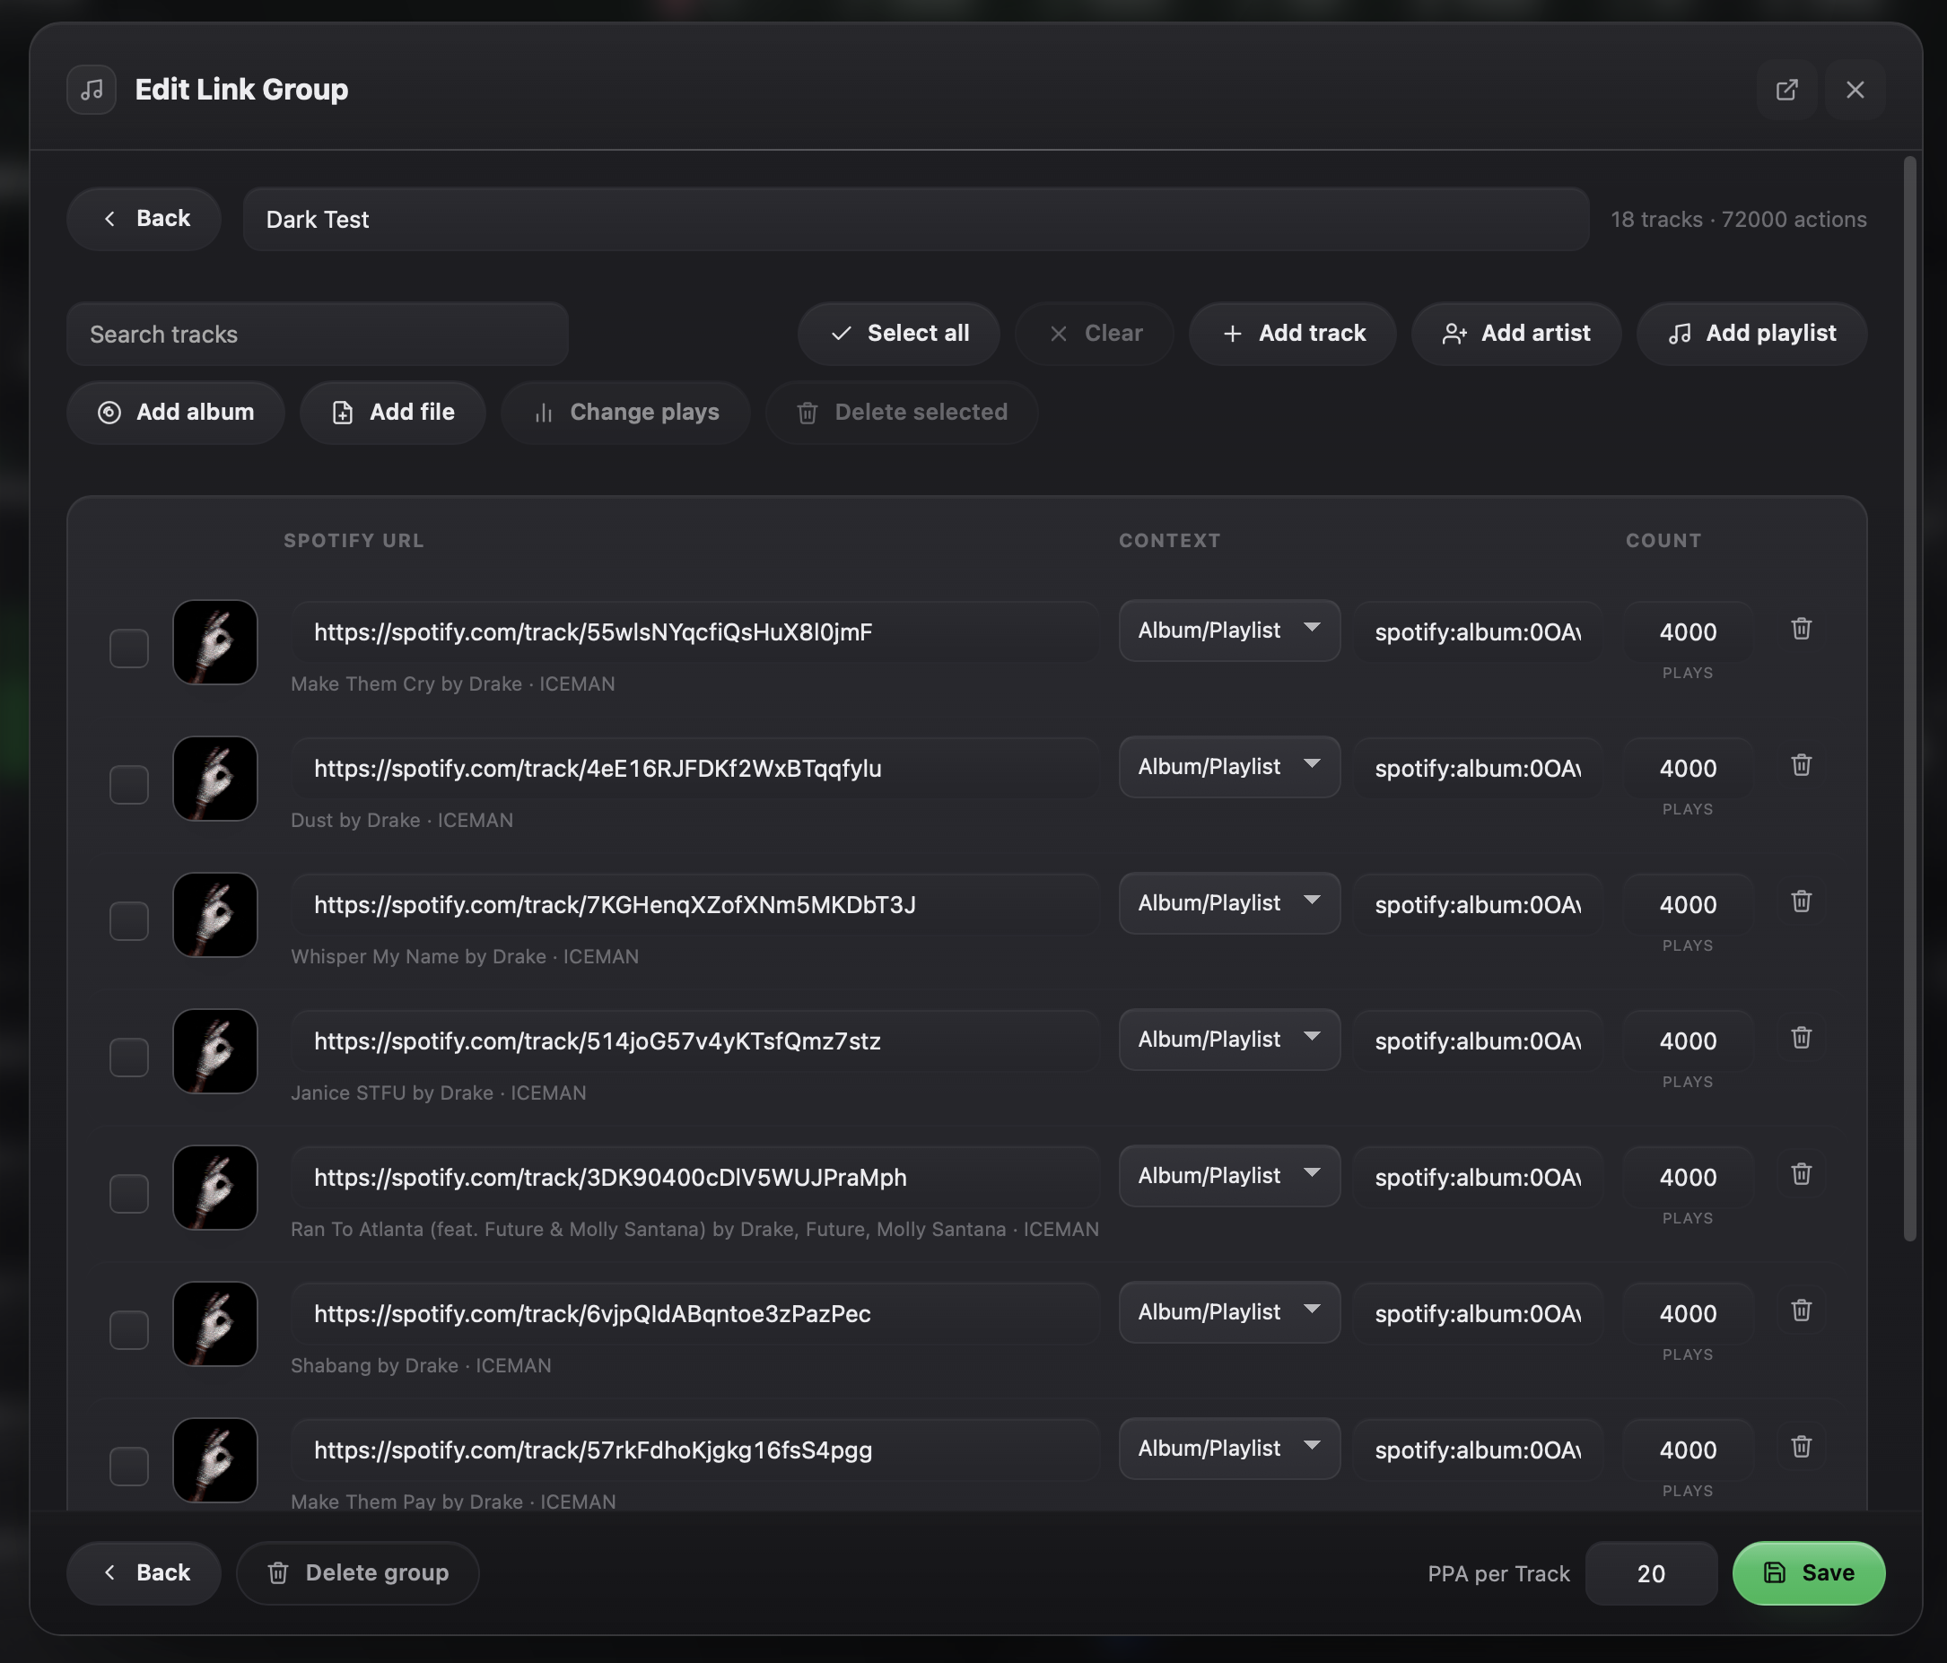1947x1663 pixels.
Task: Click Change plays button
Action: [626, 413]
